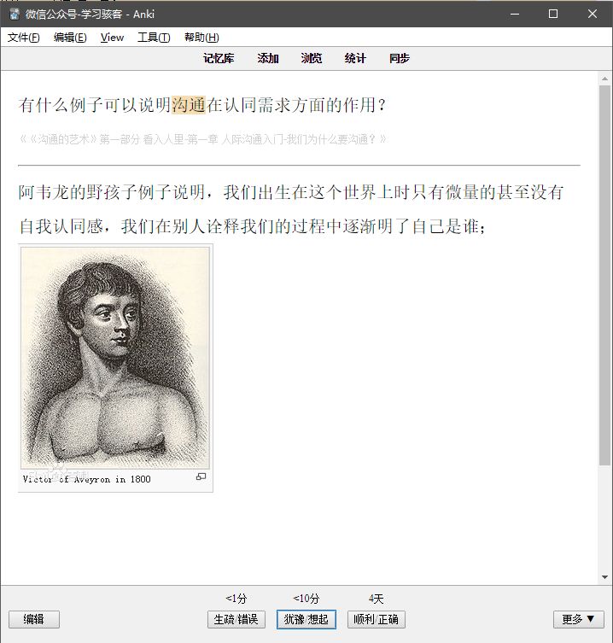Click the scrollbar up arrow
The image size is (613, 643).
[604, 79]
